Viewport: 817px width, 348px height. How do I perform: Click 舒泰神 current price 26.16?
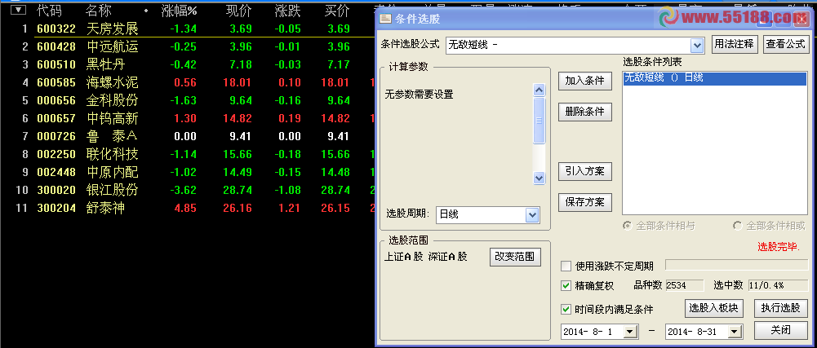[x=237, y=208]
